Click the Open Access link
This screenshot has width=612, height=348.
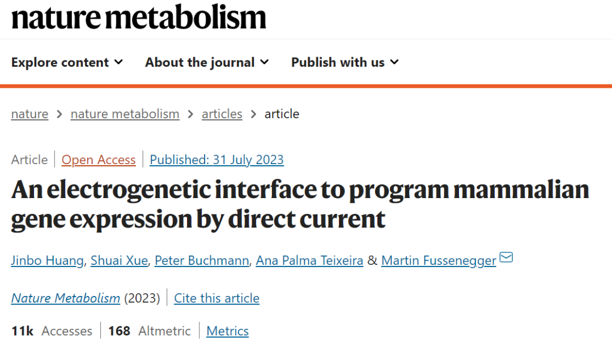99,160
